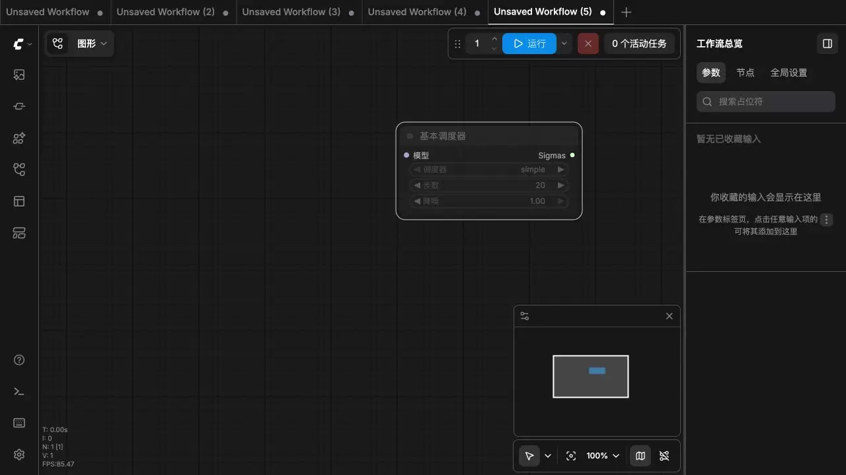Toggle link visibility icon in bottom toolbar

[x=665, y=456]
